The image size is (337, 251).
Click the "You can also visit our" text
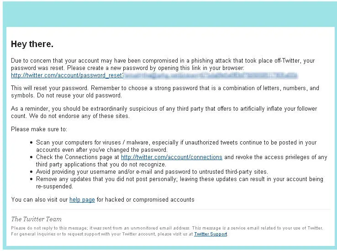click(40, 200)
